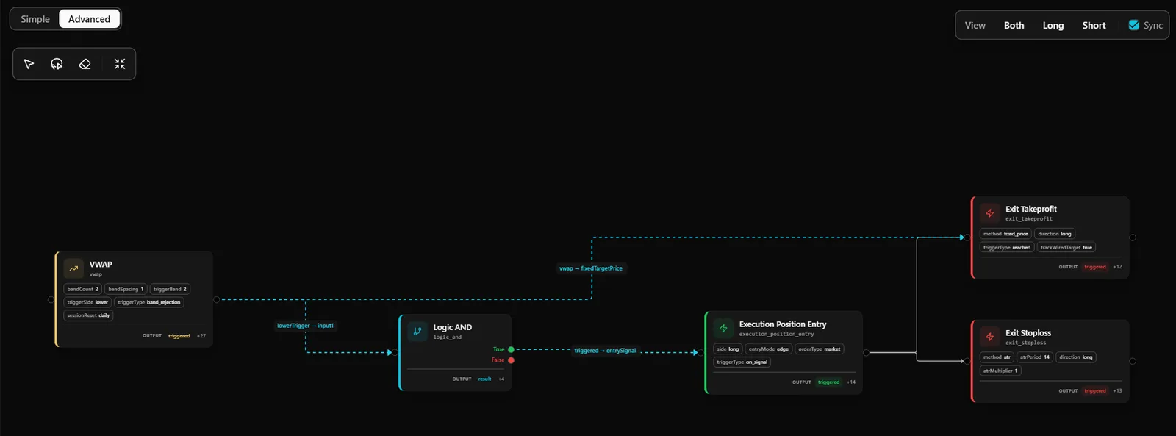Click the VWAP node title
This screenshot has width=1176, height=436.
click(101, 264)
